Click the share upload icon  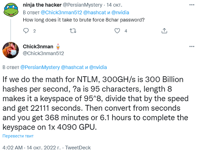click(x=164, y=31)
